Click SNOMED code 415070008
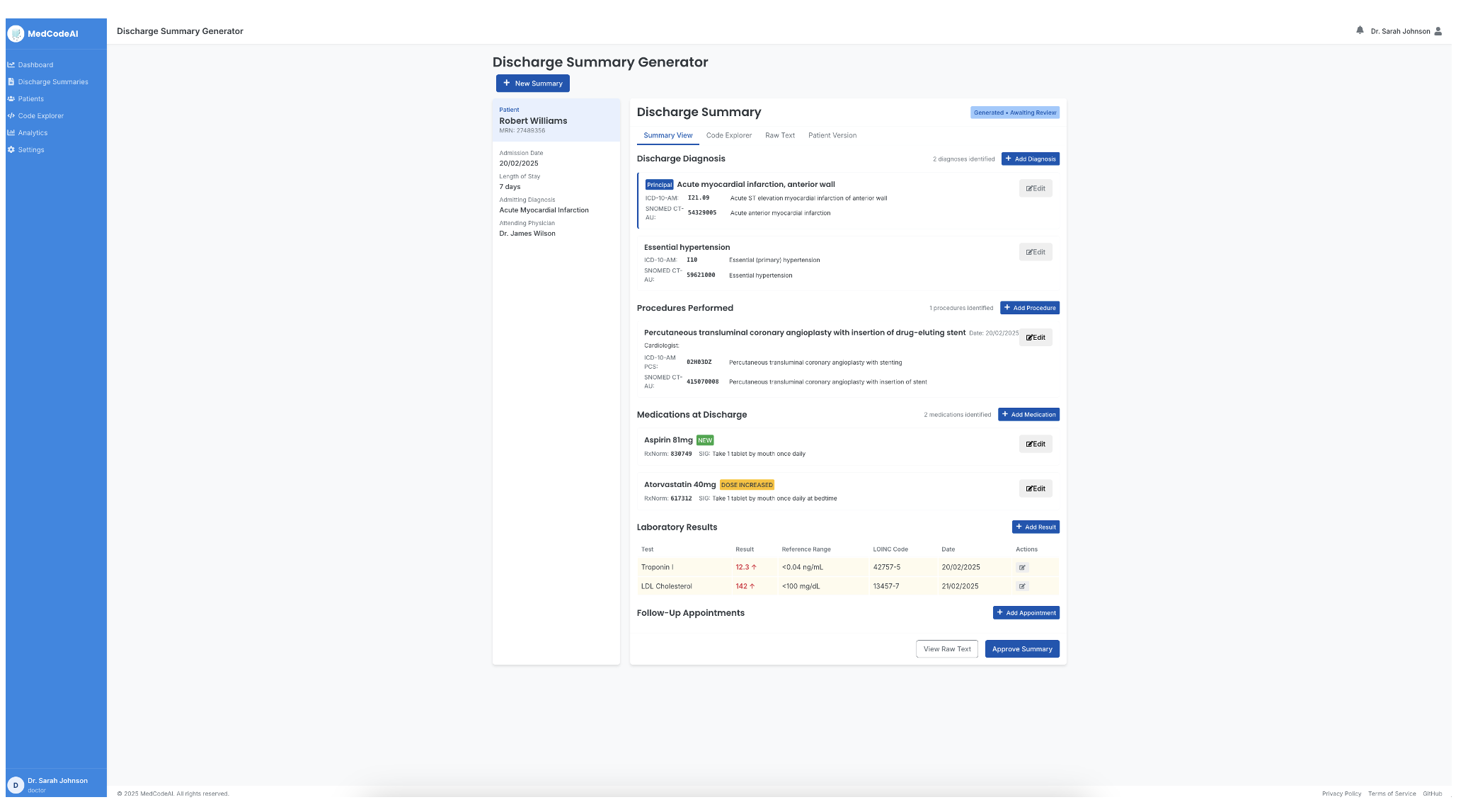 pyautogui.click(x=702, y=382)
